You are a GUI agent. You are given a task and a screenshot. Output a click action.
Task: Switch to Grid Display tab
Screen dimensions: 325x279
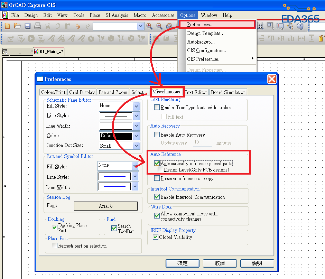[x=82, y=92]
